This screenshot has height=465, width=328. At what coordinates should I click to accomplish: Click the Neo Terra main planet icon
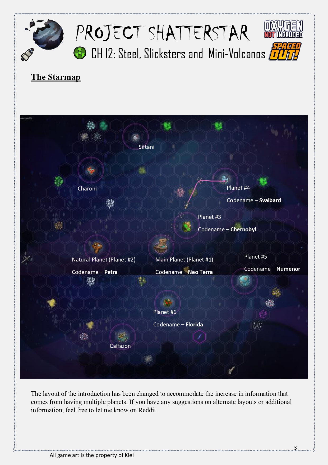click(x=161, y=246)
